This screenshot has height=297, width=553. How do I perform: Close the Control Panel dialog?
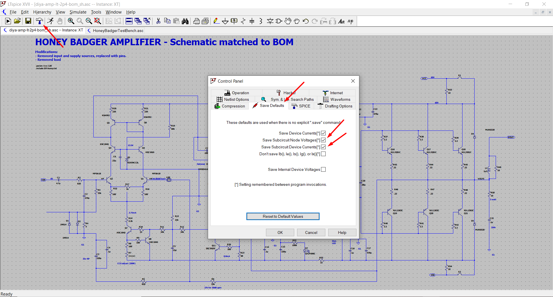[353, 81]
